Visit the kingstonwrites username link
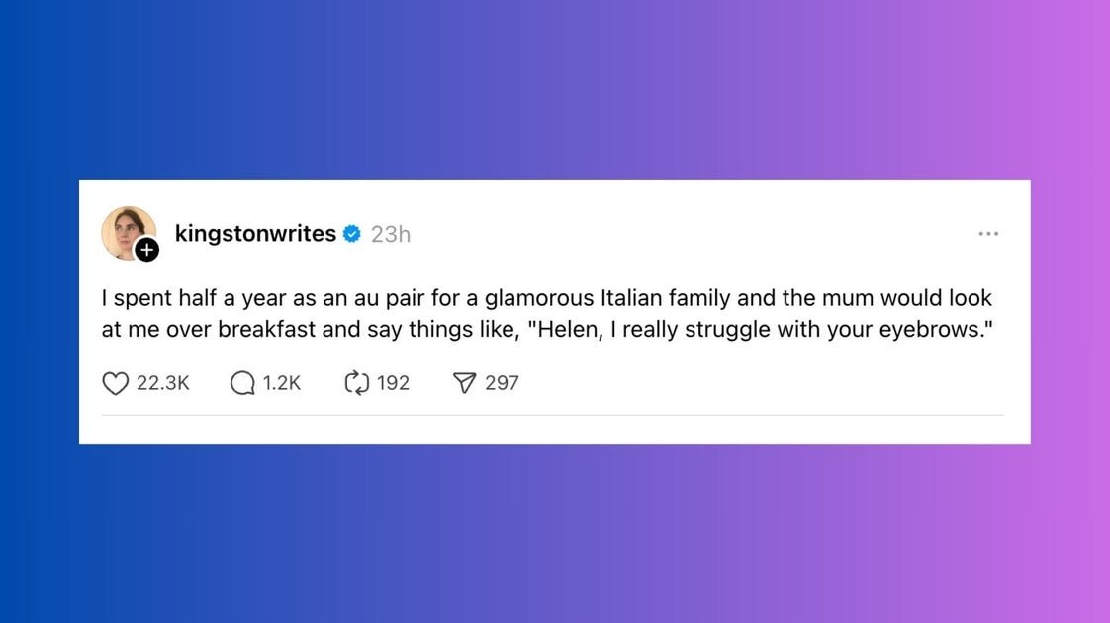Screen dimensions: 1110x623 255,233
